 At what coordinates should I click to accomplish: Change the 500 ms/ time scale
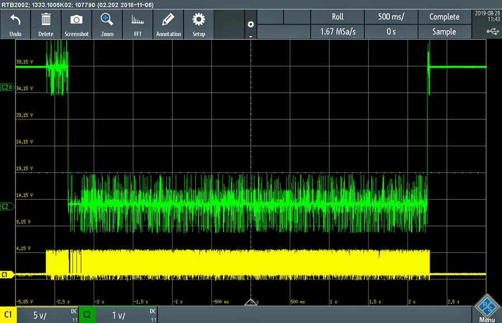pos(391,17)
